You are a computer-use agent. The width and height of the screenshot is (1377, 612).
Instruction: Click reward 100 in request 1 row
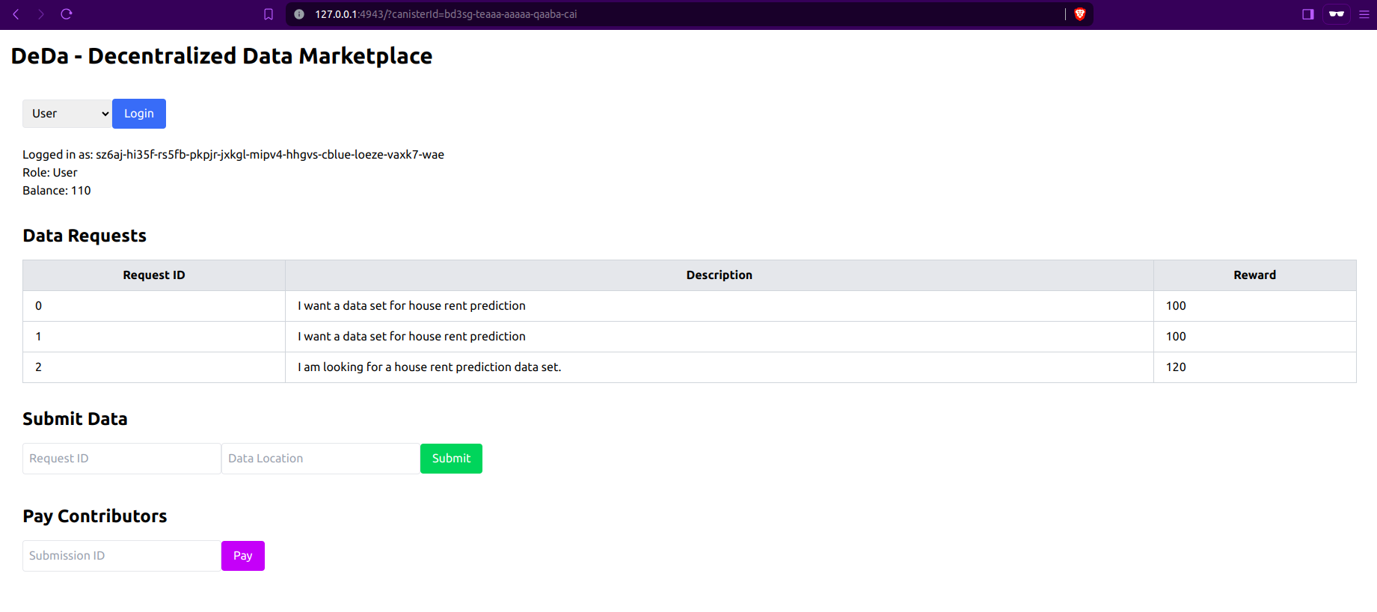coord(1255,337)
